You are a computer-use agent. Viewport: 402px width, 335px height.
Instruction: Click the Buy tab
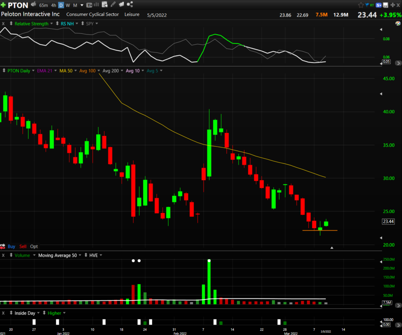click(x=11, y=246)
